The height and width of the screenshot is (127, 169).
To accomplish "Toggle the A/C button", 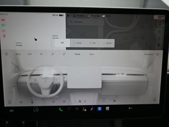I will [30, 54].
